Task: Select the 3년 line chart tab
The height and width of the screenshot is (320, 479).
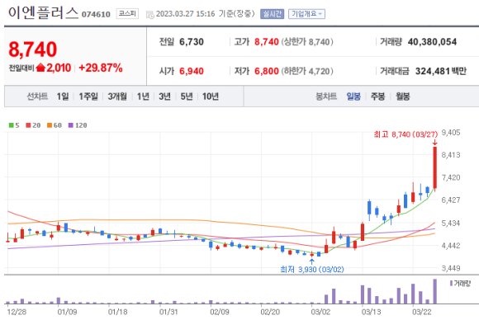Action: coord(164,96)
